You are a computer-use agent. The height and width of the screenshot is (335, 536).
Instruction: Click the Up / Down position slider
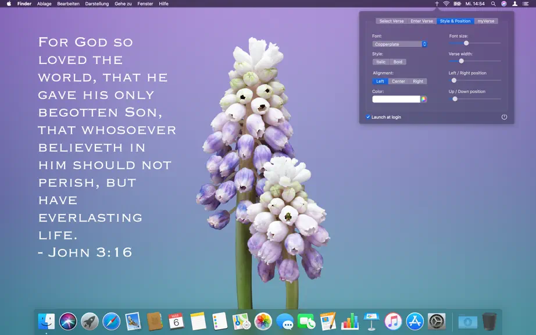(475, 99)
